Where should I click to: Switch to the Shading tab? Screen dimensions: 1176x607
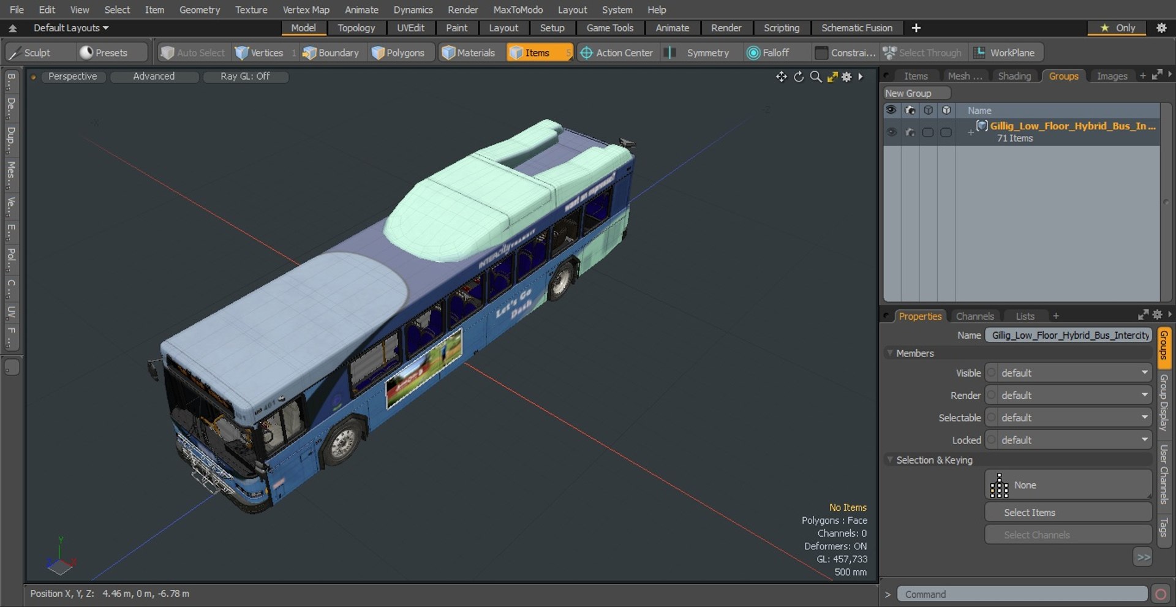tap(1014, 76)
